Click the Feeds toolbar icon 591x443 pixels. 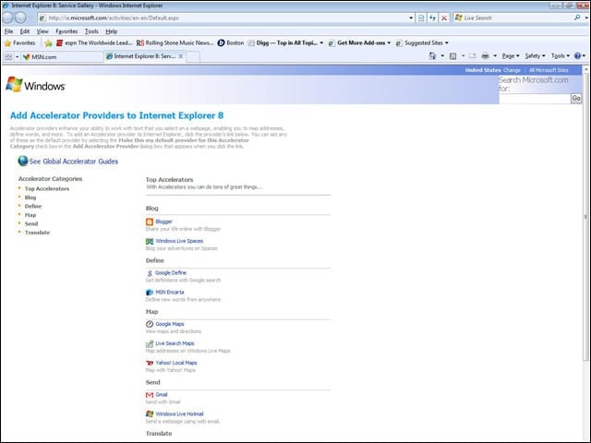[x=453, y=55]
